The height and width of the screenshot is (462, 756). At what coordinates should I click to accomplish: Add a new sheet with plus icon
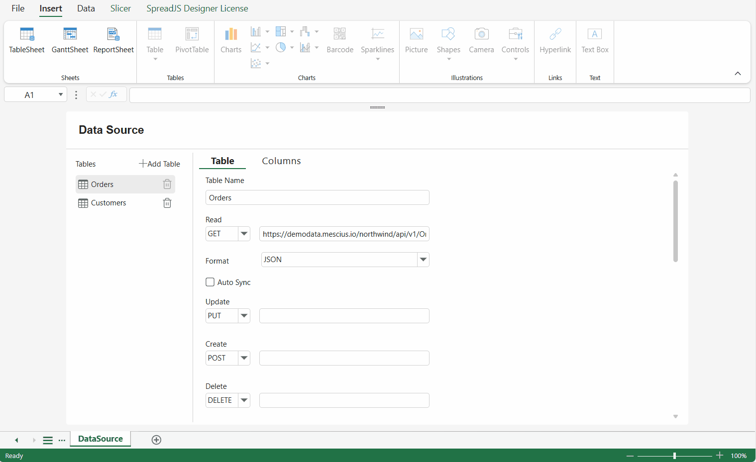pos(156,440)
